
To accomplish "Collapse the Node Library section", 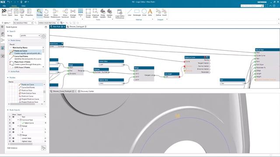I will coord(9,41).
